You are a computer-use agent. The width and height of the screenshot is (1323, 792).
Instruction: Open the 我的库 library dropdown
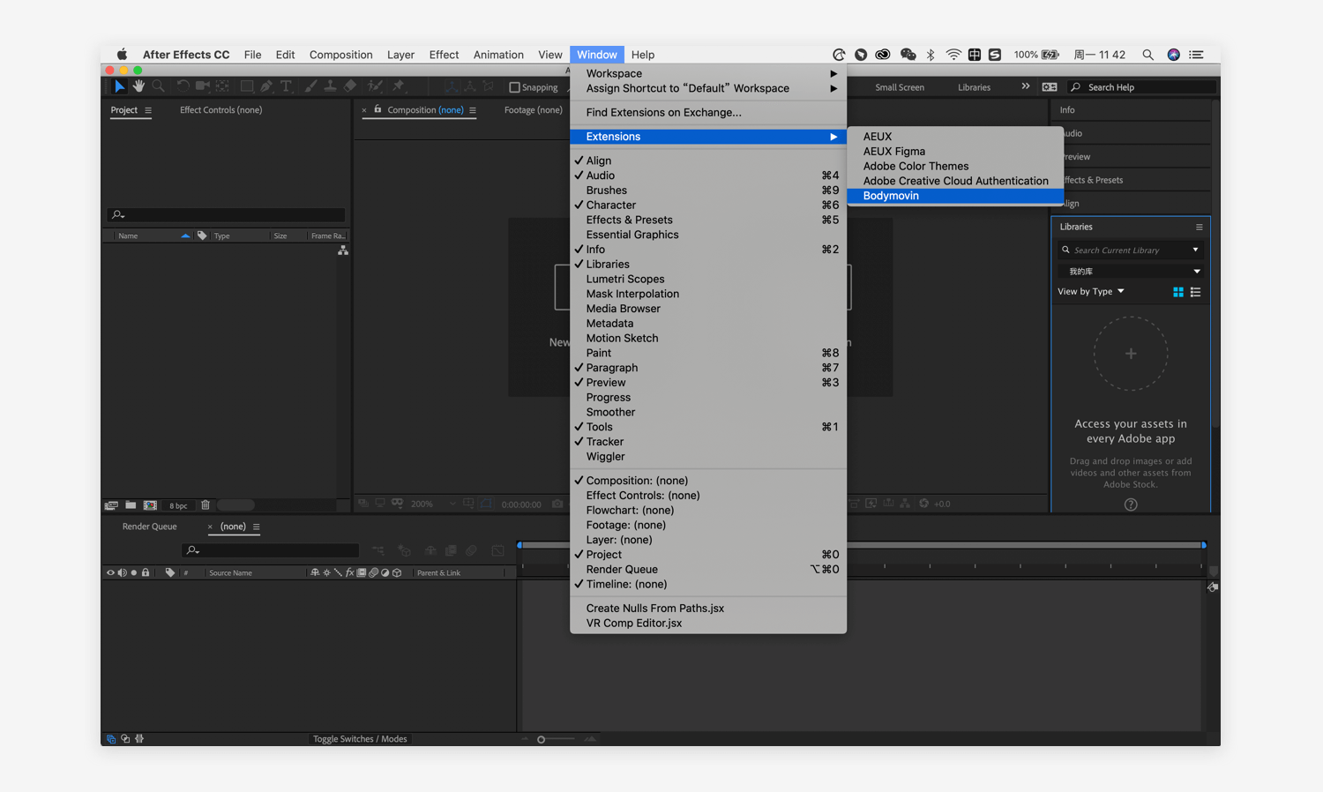(1132, 272)
